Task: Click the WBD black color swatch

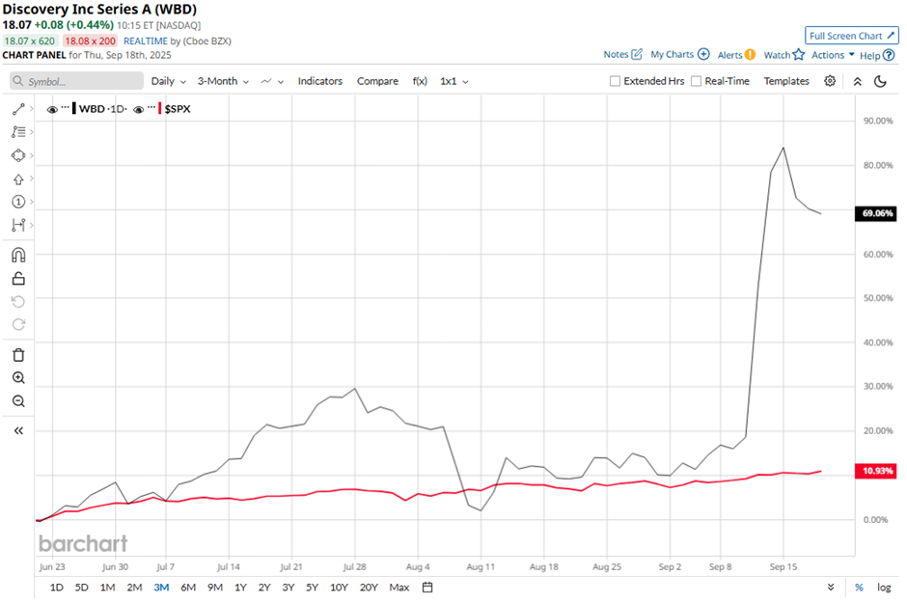Action: click(74, 109)
